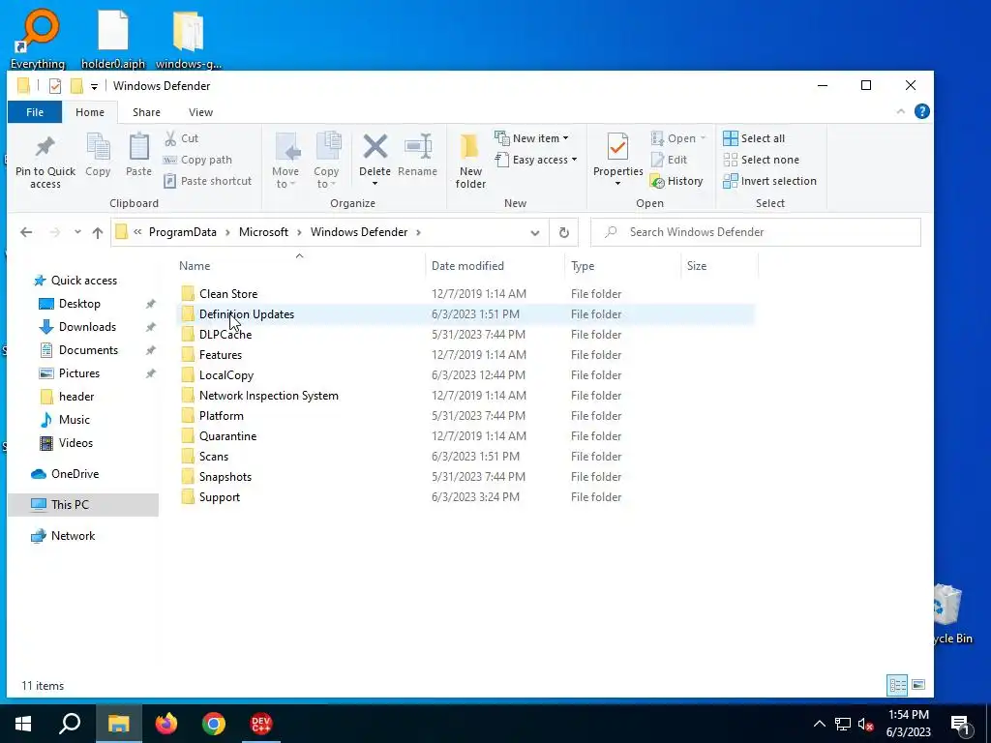This screenshot has width=991, height=743.
Task: Open Customize Quick Access Toolbar dropdown
Action: coord(94,86)
